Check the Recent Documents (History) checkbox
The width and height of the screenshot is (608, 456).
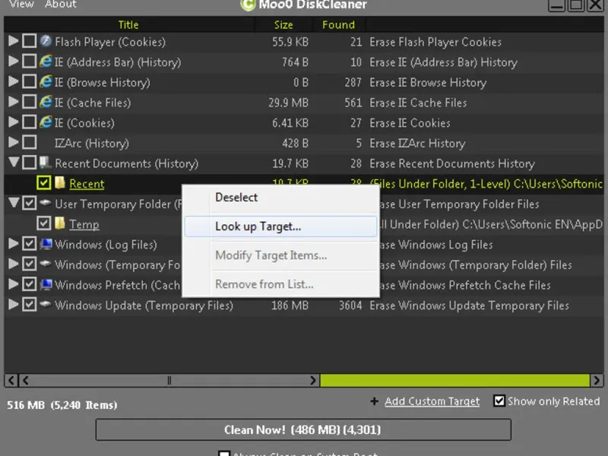point(30,163)
